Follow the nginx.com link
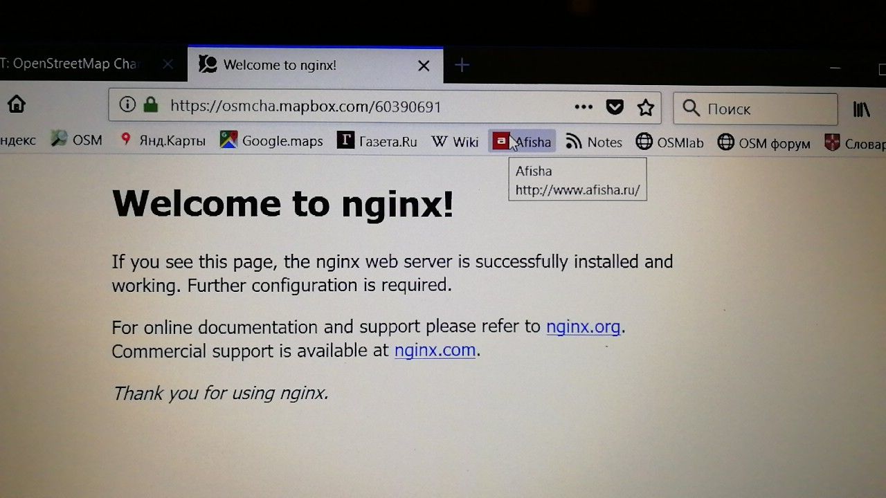The height and width of the screenshot is (498, 886). pyautogui.click(x=435, y=350)
